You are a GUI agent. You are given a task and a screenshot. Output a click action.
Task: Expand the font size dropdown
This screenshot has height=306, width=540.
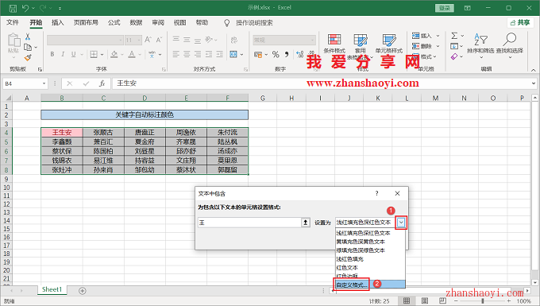pyautogui.click(x=139, y=40)
